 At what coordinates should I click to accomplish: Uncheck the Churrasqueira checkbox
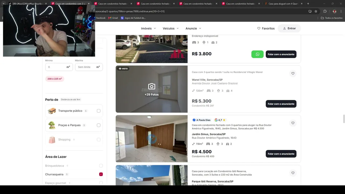101,174
